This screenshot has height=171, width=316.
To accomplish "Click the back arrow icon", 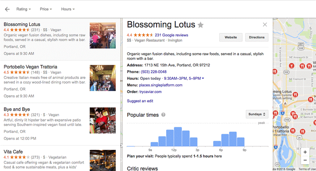I will tap(7, 9).
